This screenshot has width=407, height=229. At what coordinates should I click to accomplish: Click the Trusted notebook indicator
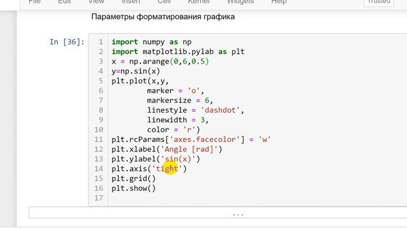tap(379, 2)
